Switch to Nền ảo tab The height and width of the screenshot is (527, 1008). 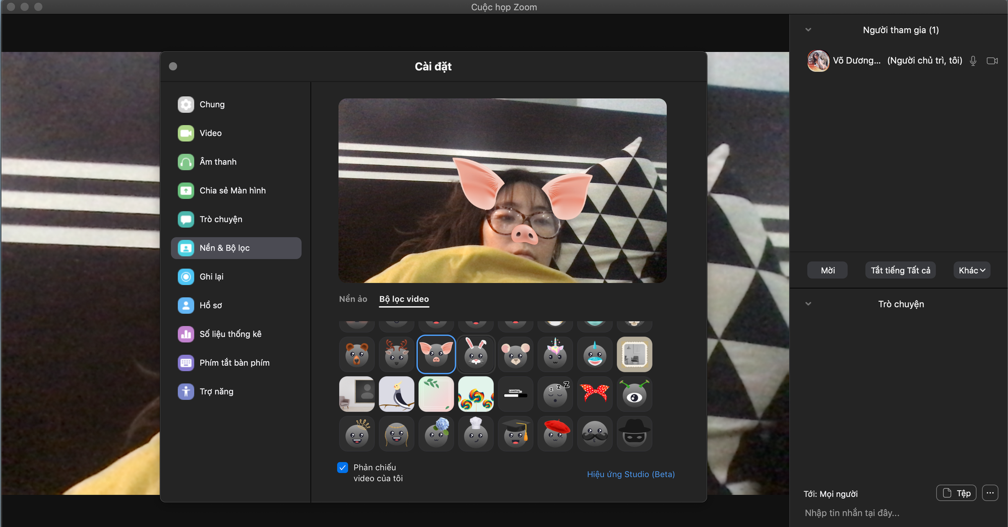point(353,299)
